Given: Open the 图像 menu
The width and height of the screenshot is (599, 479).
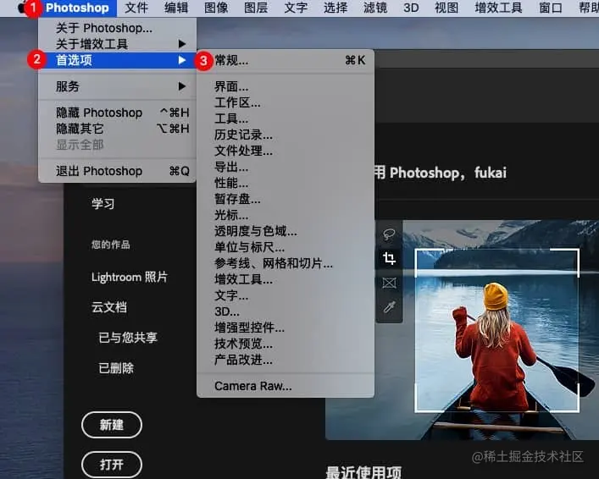Looking at the screenshot, I should [216, 8].
